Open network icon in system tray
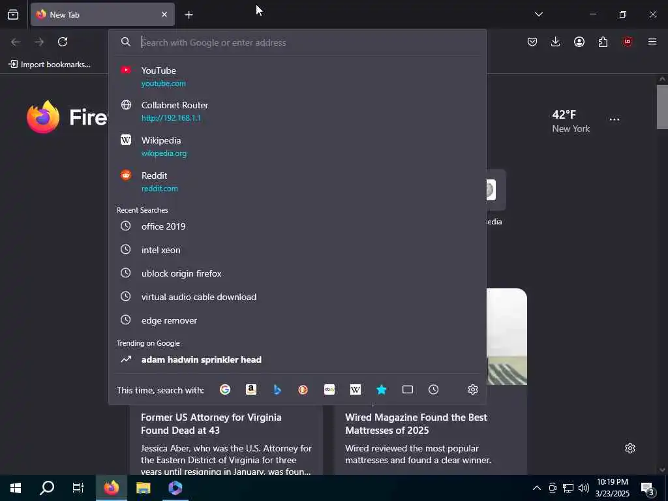The width and height of the screenshot is (668, 501). (x=568, y=488)
